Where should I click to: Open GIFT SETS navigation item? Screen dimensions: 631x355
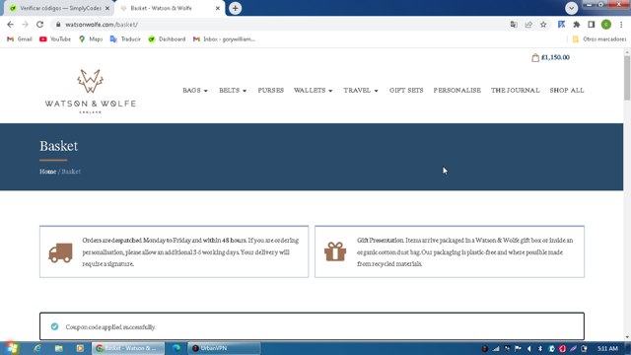pyautogui.click(x=406, y=91)
